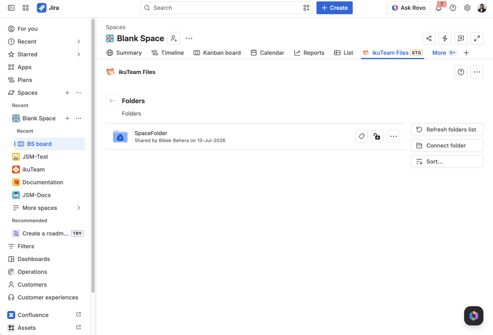Add people to Blank Space
This screenshot has width=493, height=335.
pyautogui.click(x=174, y=38)
